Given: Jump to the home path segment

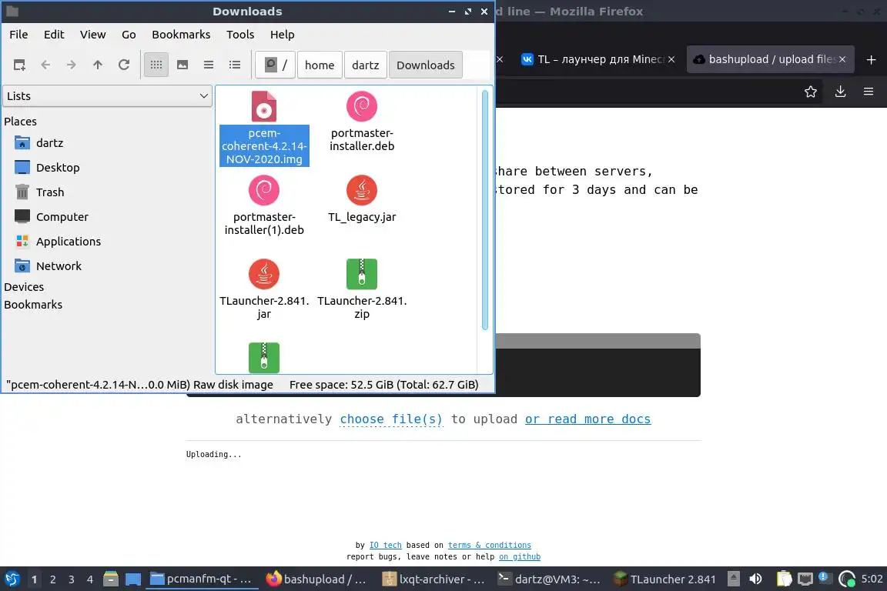Looking at the screenshot, I should tap(320, 65).
